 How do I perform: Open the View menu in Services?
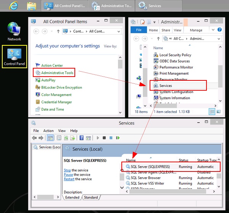pyautogui.click(x=62, y=131)
